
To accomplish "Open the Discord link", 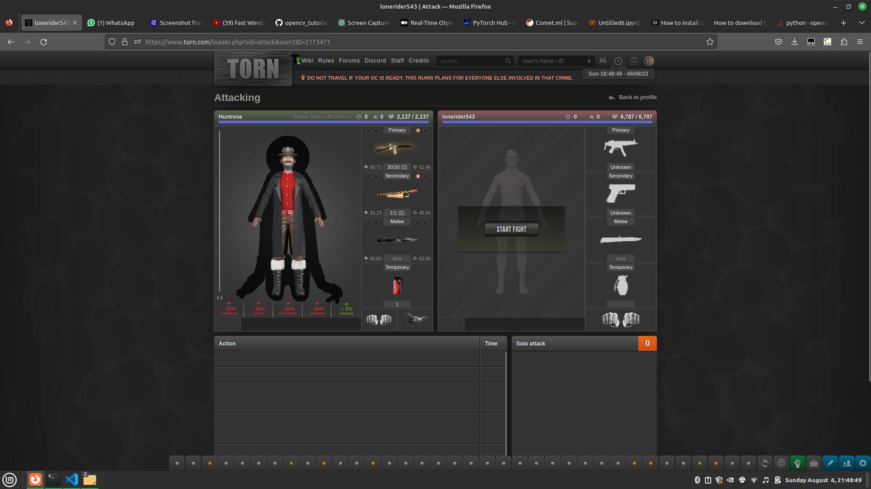I will click(x=375, y=61).
